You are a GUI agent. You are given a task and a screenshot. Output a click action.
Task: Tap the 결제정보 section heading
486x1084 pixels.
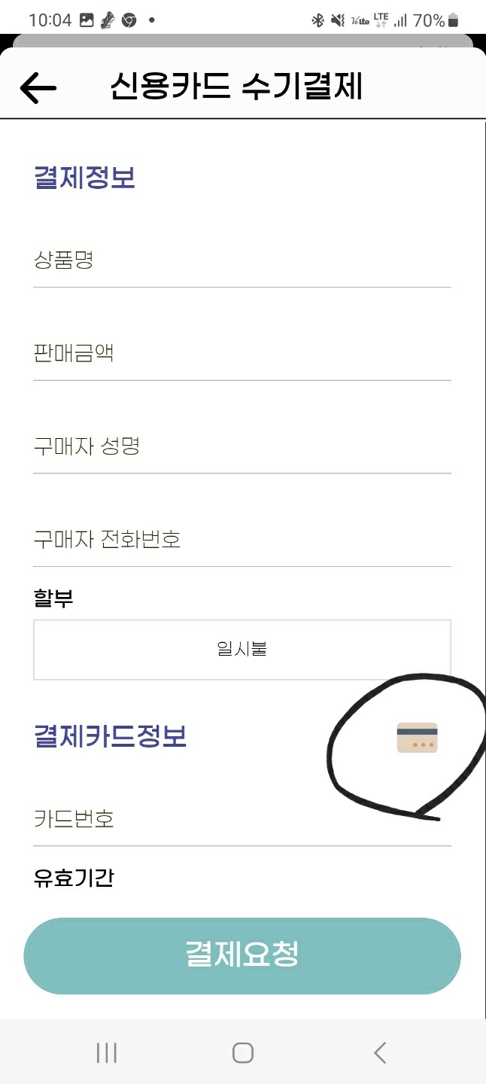(x=85, y=178)
